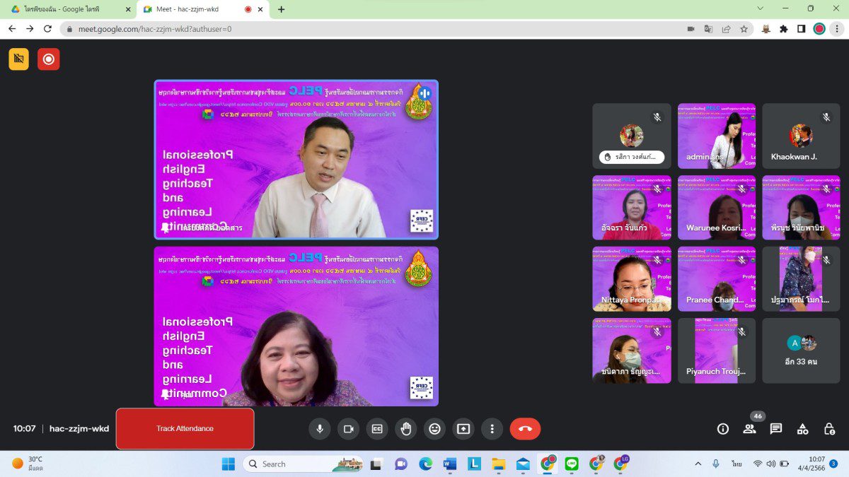This screenshot has width=849, height=477.
Task: Open the emoji reactions panel
Action: point(434,428)
